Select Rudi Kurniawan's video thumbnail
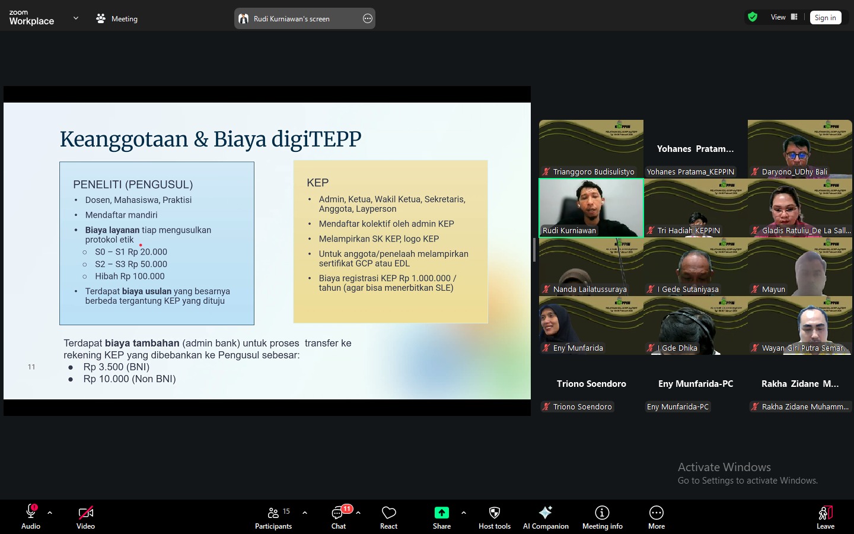 click(591, 208)
